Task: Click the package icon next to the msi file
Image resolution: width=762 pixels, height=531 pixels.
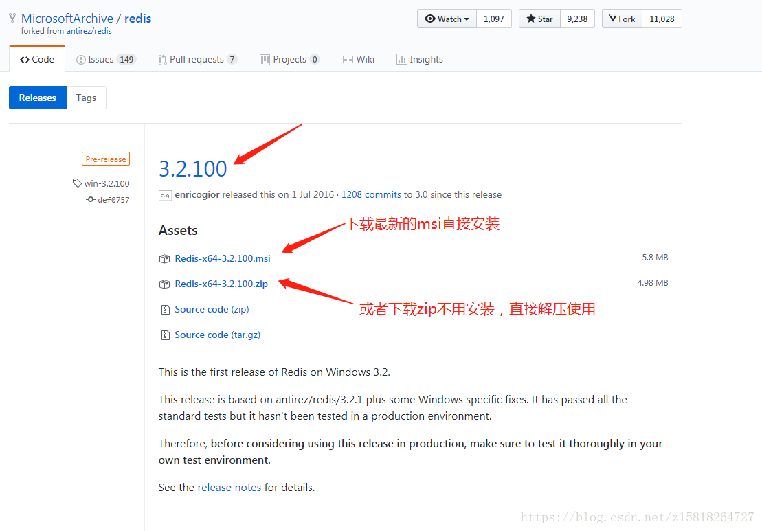Action: click(x=165, y=259)
